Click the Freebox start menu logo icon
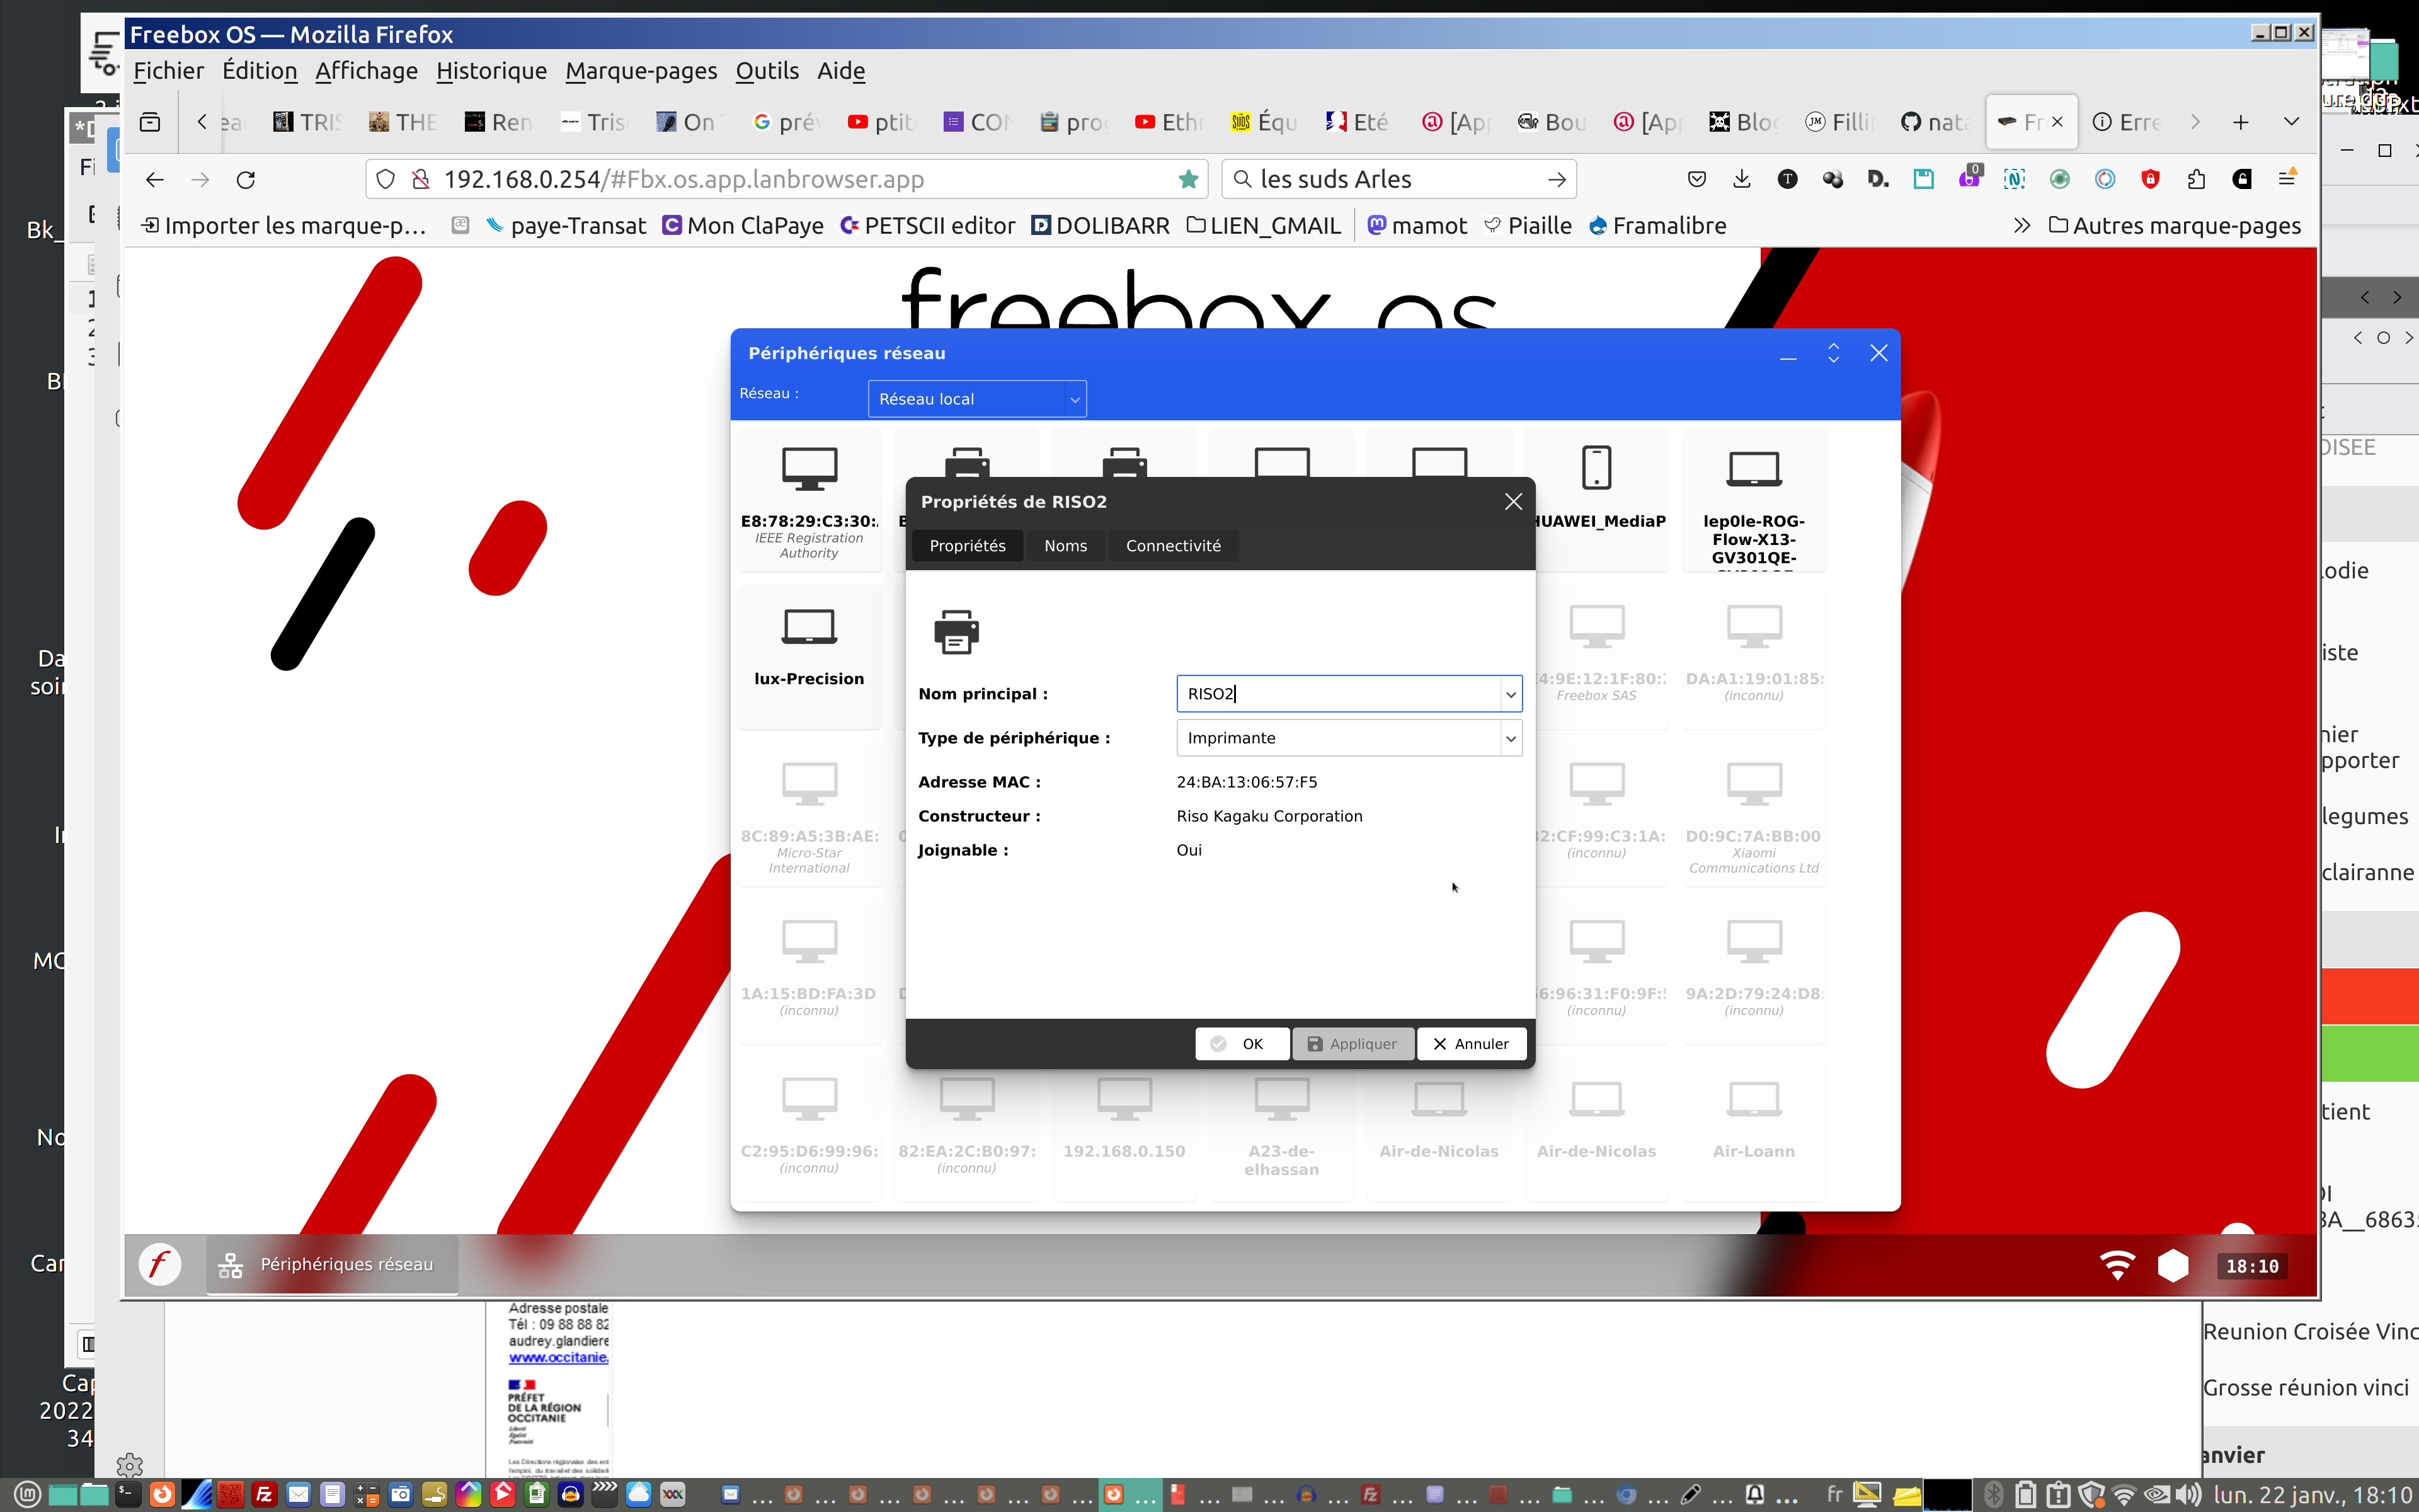 [x=160, y=1264]
